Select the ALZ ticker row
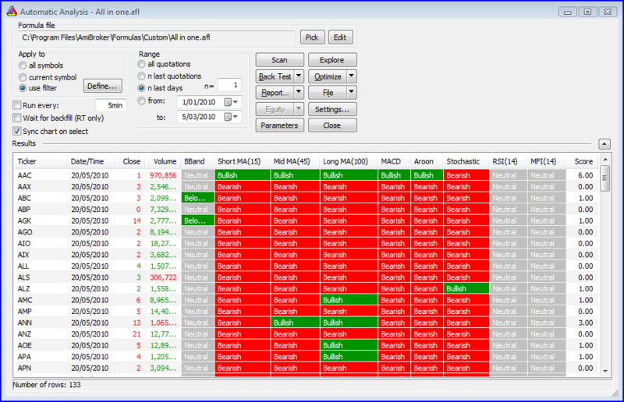Screen dimensions: 624x402 coord(306,289)
